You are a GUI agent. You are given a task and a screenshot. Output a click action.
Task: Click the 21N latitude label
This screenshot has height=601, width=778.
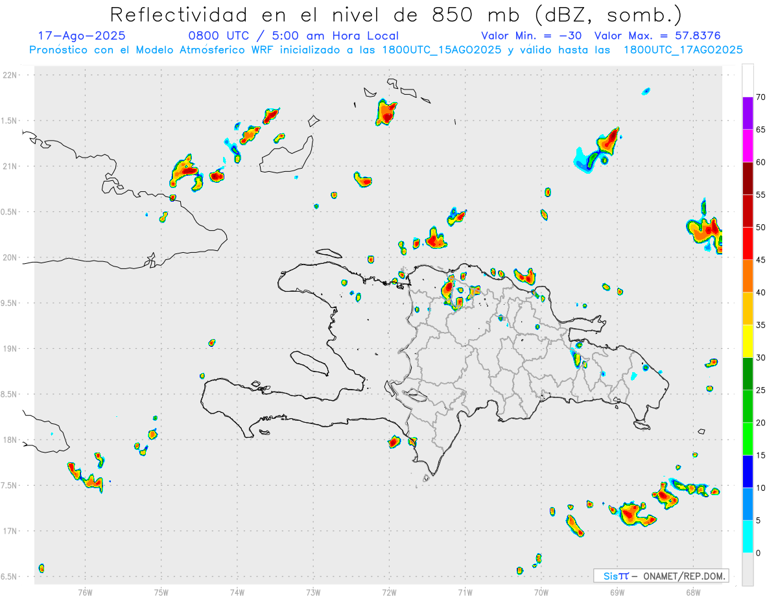pos(10,166)
